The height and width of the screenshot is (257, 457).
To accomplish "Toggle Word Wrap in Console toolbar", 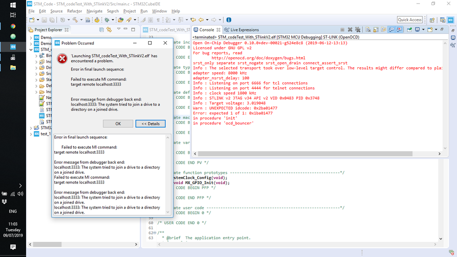I will pyautogui.click(x=383, y=30).
